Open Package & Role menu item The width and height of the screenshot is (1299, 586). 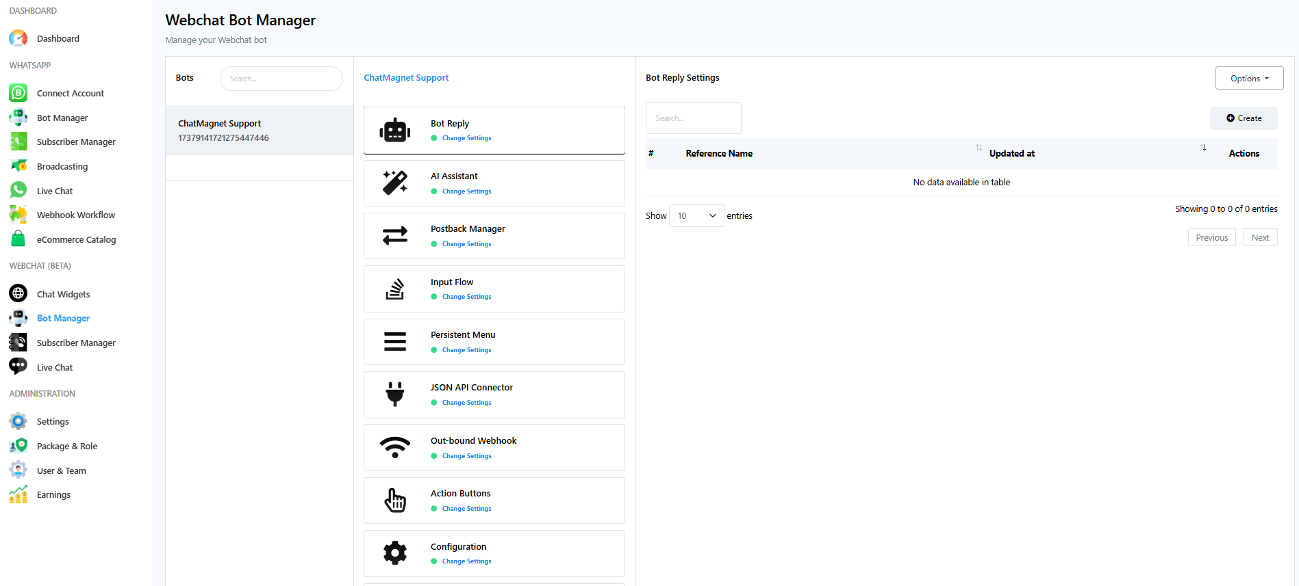coord(67,446)
